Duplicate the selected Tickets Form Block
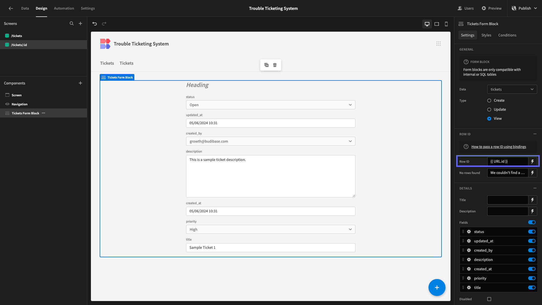 [x=266, y=65]
